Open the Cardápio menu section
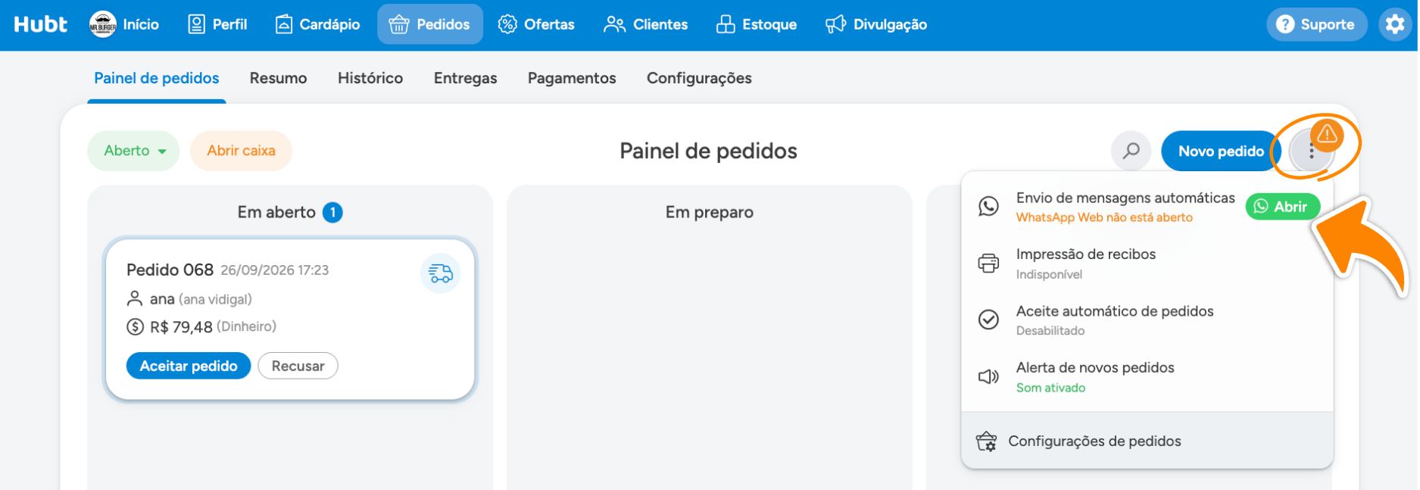The height and width of the screenshot is (490, 1420). coord(317,24)
